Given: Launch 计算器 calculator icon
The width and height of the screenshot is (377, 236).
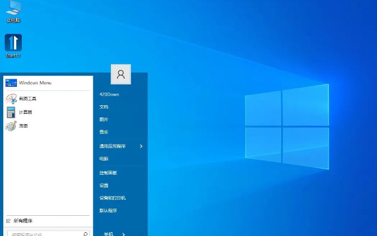Looking at the screenshot, I should [11, 112].
